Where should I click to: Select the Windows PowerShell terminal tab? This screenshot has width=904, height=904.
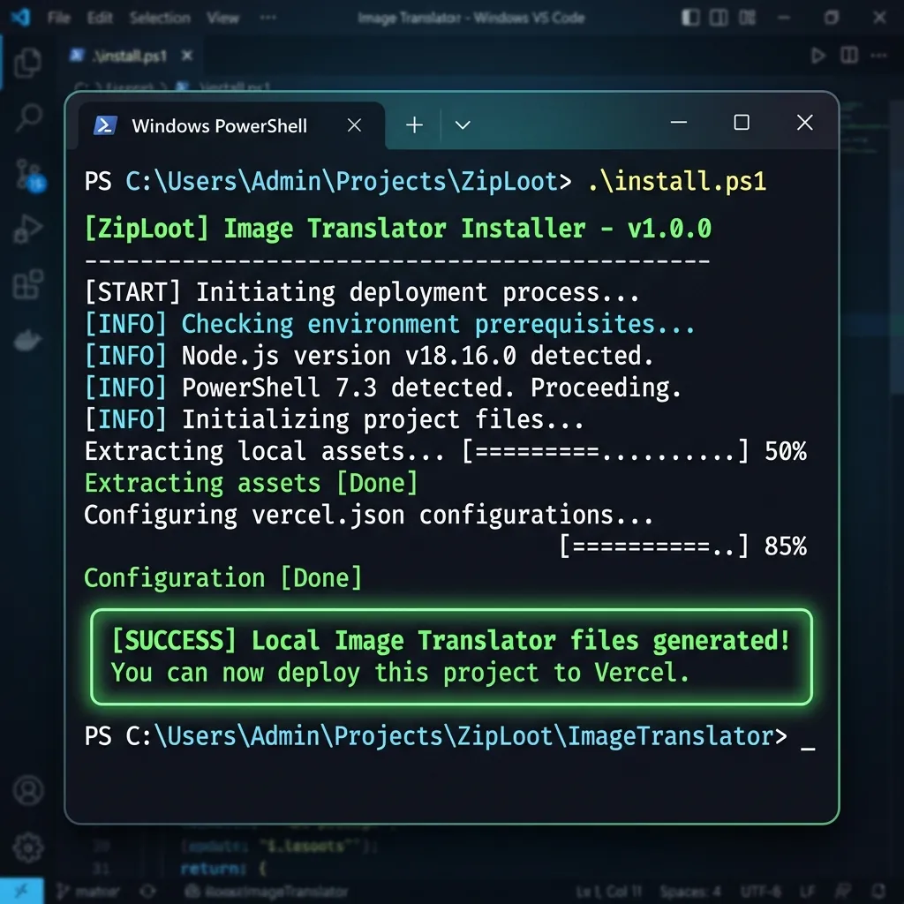(230, 125)
